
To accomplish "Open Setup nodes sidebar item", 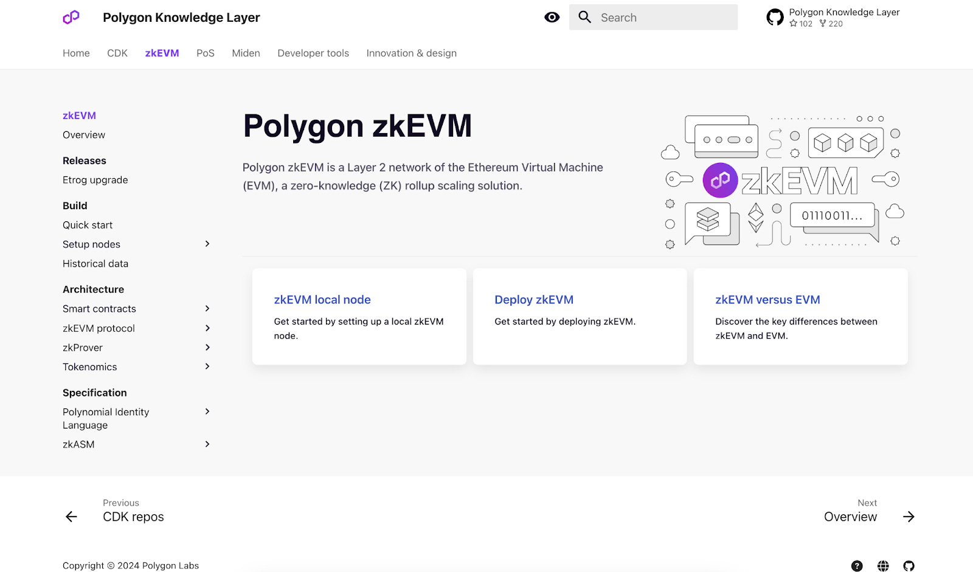I will coord(91,244).
